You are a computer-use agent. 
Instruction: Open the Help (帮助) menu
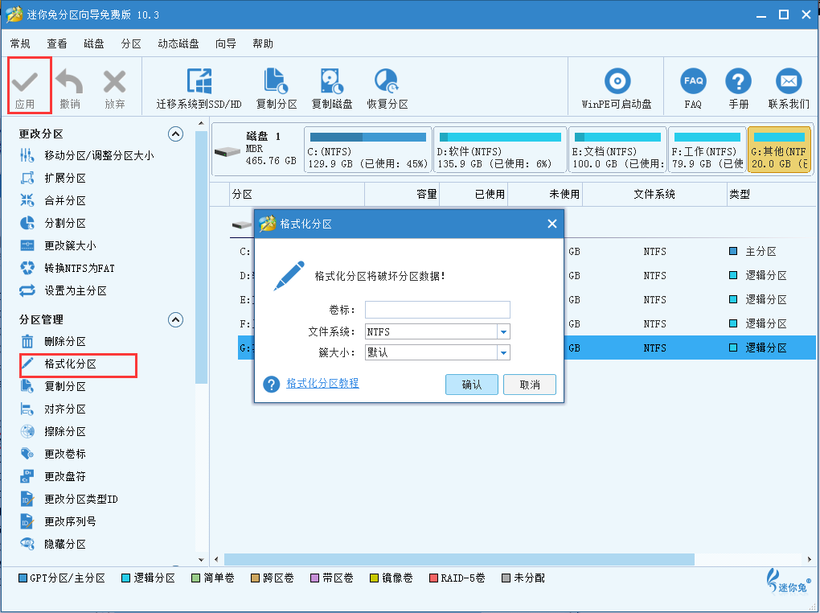[x=263, y=43]
